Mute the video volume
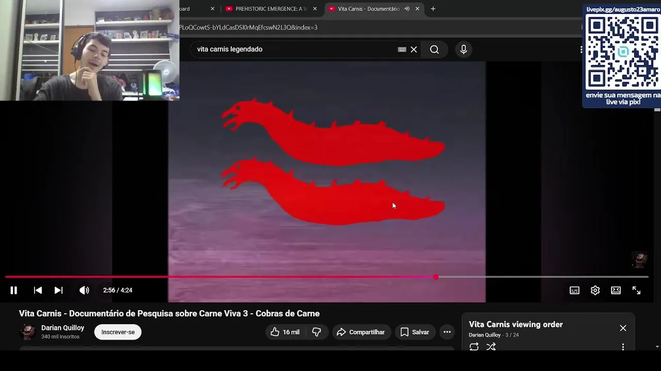This screenshot has height=371, width=661. point(84,290)
